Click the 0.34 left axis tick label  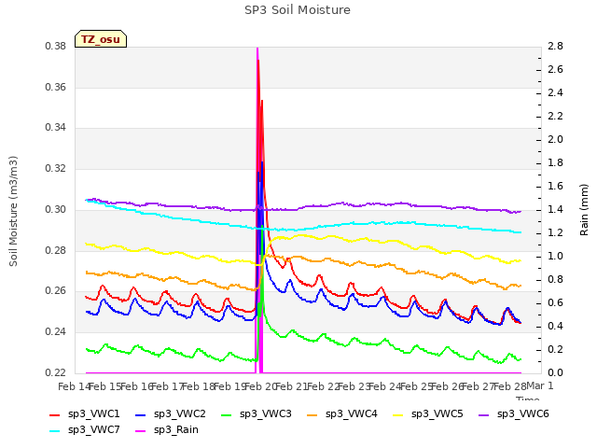[x=56, y=127]
